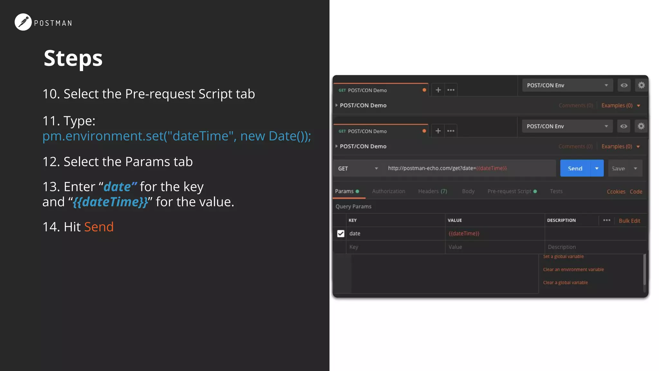Open the upper POST/CON Env dropdown

point(568,85)
